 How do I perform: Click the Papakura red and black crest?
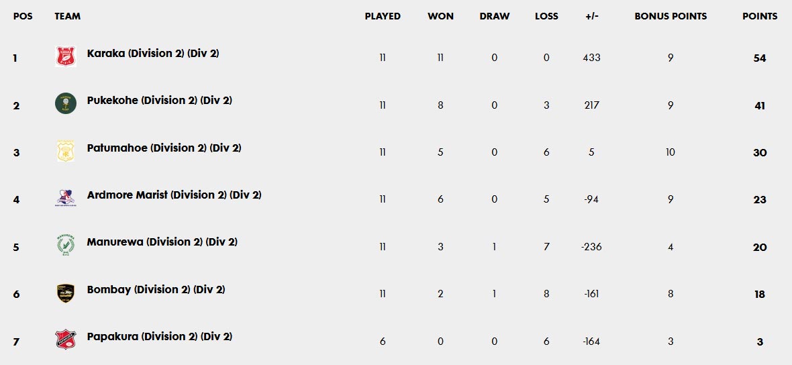pyautogui.click(x=65, y=340)
